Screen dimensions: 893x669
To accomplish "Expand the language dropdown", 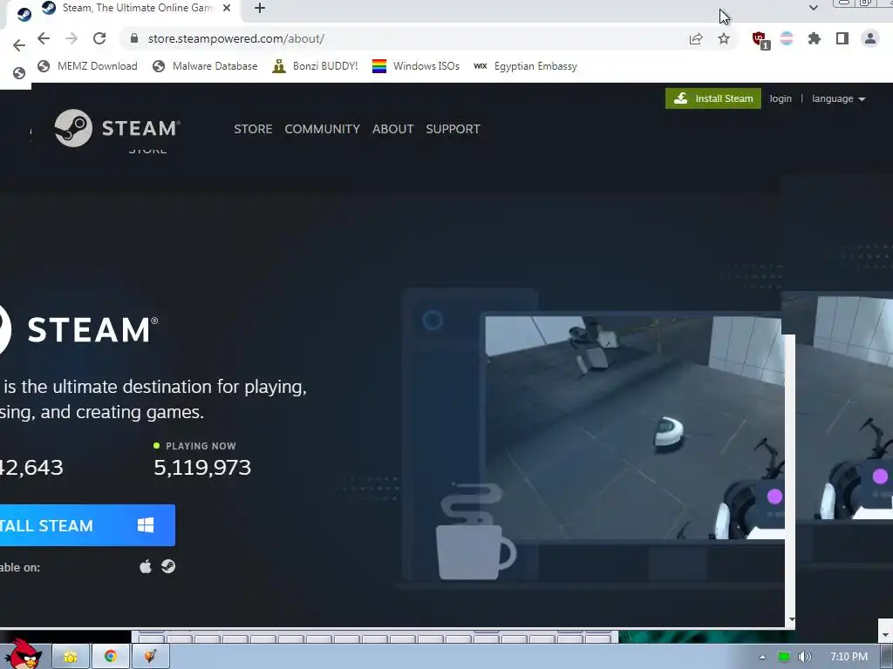I will pos(838,98).
